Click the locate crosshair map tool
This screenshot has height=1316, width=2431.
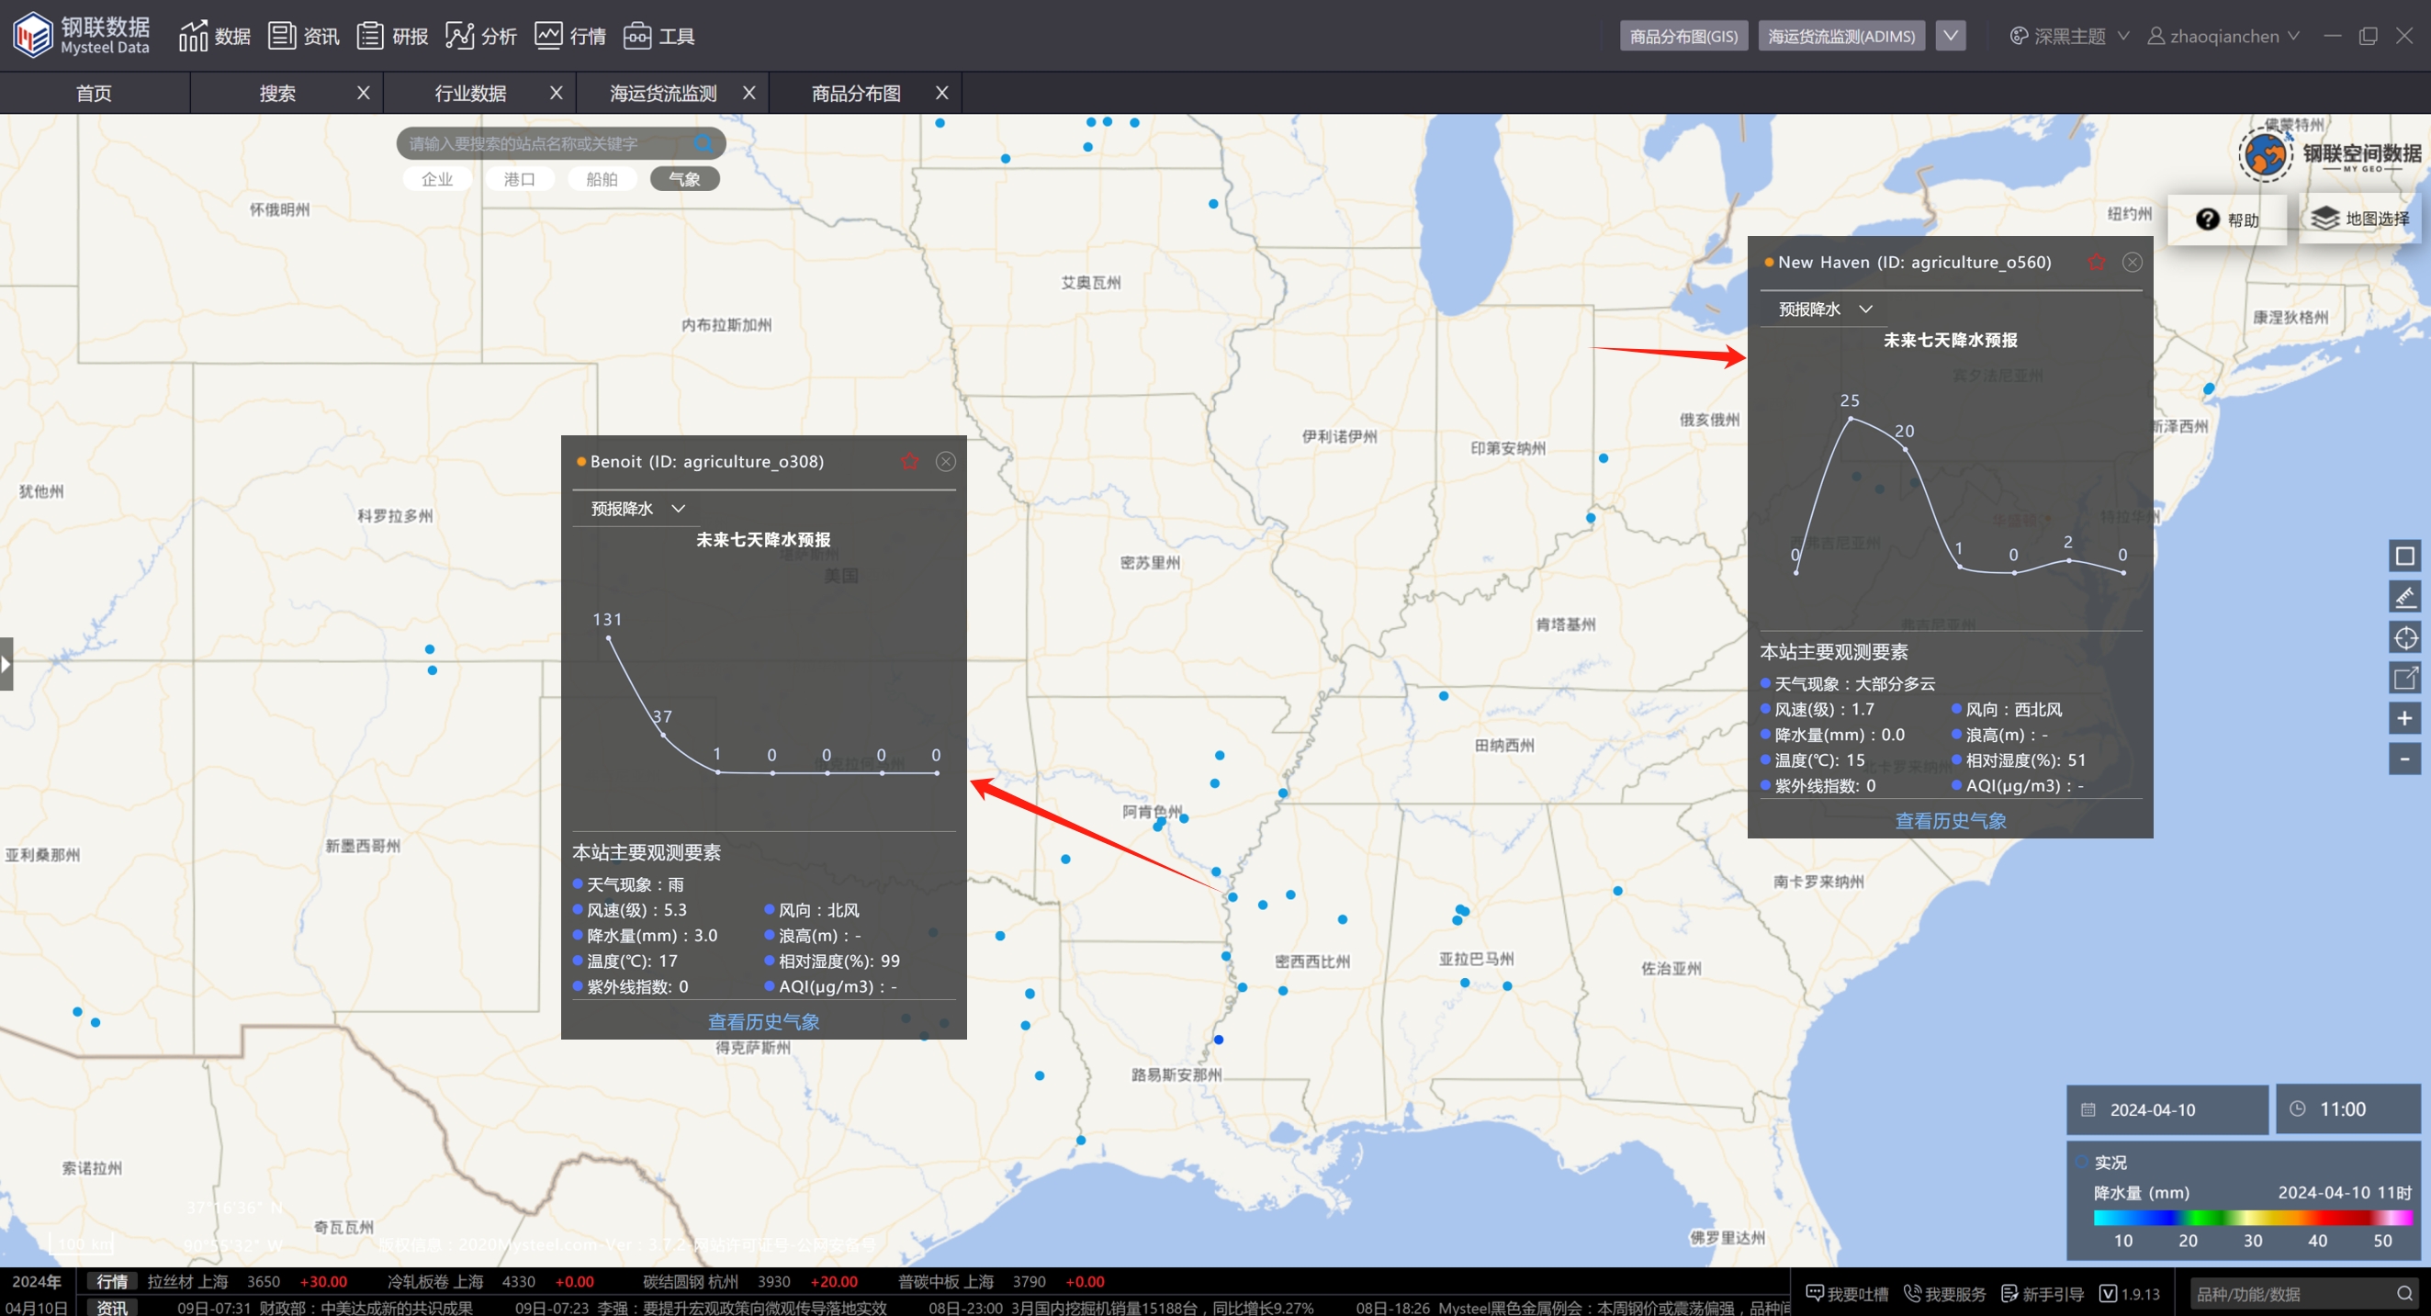(2404, 637)
